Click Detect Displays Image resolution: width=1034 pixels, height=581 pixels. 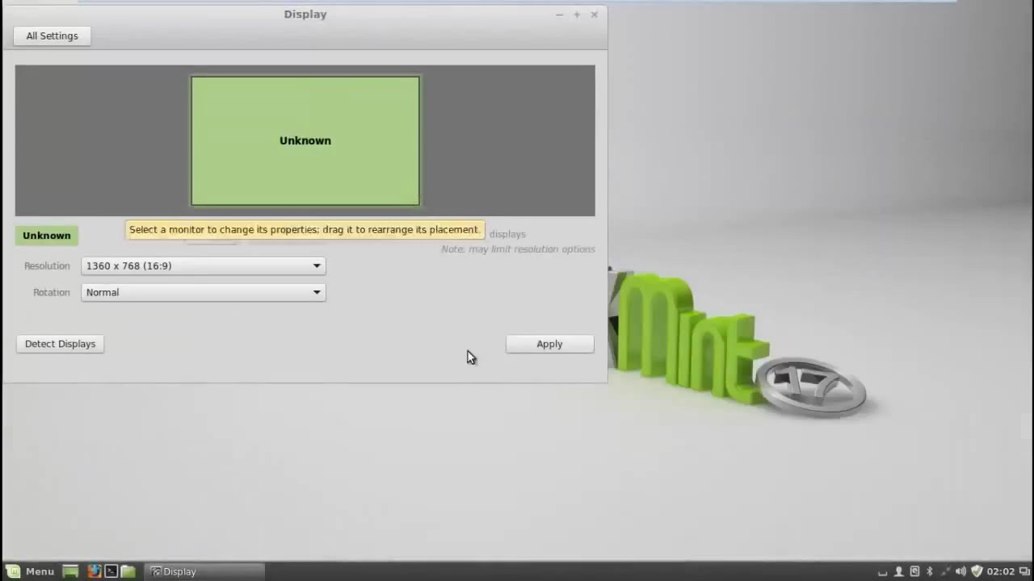(60, 344)
